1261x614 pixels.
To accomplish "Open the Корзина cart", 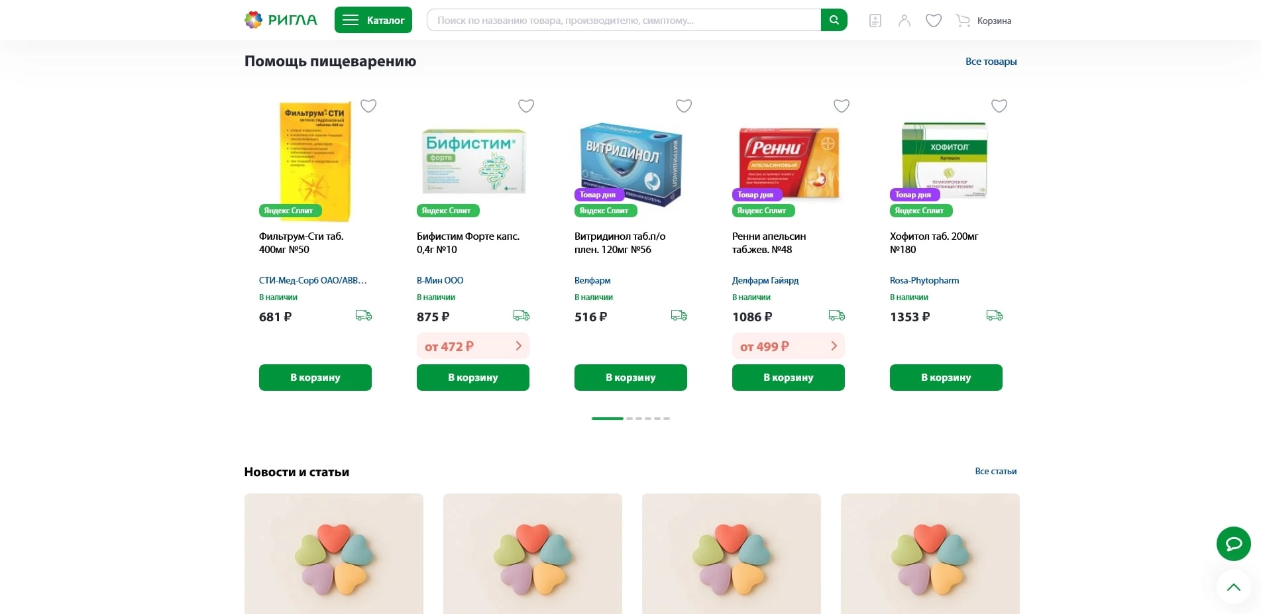I will point(984,21).
